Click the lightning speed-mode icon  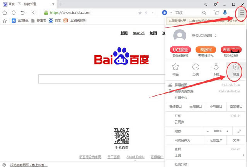[x=146, y=13]
